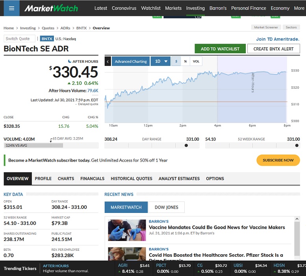
Task: Click the volume vs average bar
Action: [33, 145]
